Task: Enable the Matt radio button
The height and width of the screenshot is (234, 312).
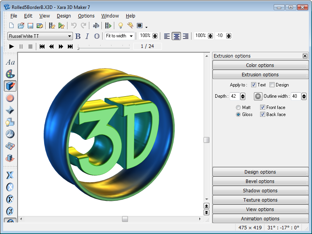Action: pyautogui.click(x=238, y=107)
